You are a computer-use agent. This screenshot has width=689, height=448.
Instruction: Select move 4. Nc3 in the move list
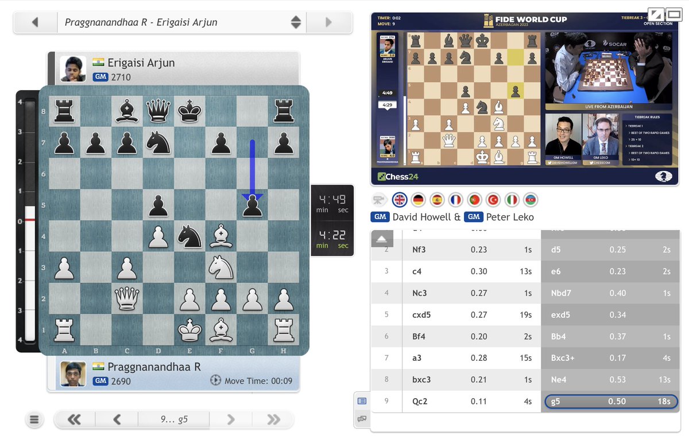pyautogui.click(x=472, y=293)
